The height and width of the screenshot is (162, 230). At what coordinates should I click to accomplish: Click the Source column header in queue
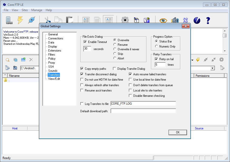click(199, 128)
